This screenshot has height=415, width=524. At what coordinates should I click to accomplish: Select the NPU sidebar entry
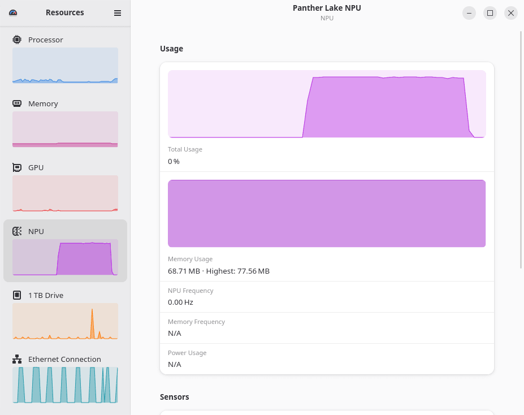point(65,250)
